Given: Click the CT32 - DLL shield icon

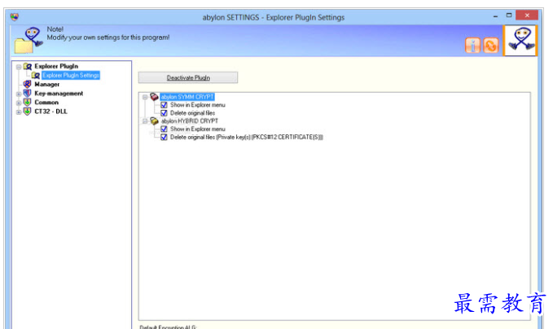Looking at the screenshot, I should coord(27,112).
